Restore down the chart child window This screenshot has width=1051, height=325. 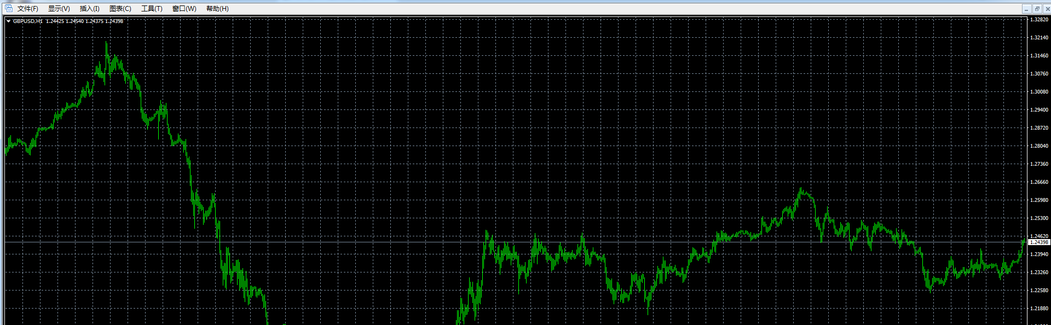(x=1037, y=9)
